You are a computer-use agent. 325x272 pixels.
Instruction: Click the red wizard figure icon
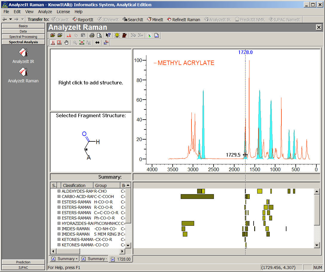[124, 35]
